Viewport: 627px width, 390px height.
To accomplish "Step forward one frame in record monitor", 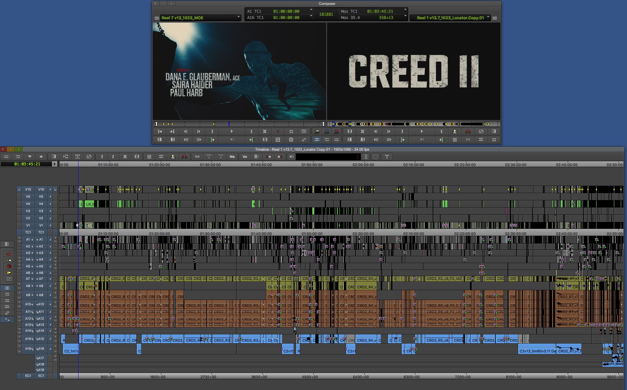I will (x=389, y=131).
